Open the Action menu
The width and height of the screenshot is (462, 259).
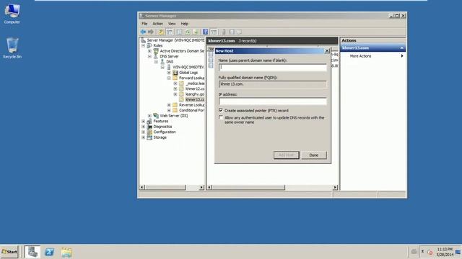click(157, 24)
